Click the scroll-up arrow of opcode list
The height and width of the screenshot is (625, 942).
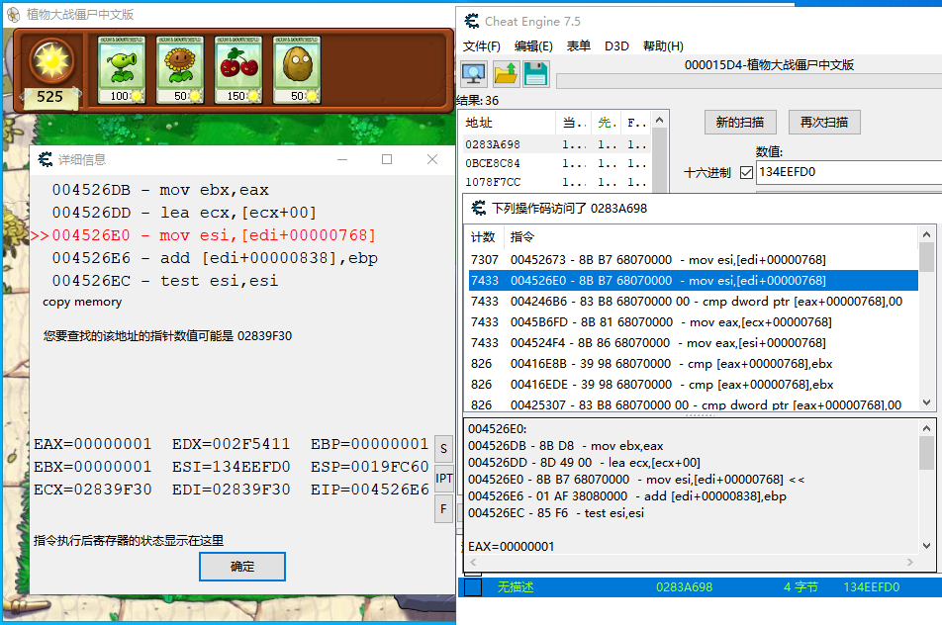click(926, 234)
